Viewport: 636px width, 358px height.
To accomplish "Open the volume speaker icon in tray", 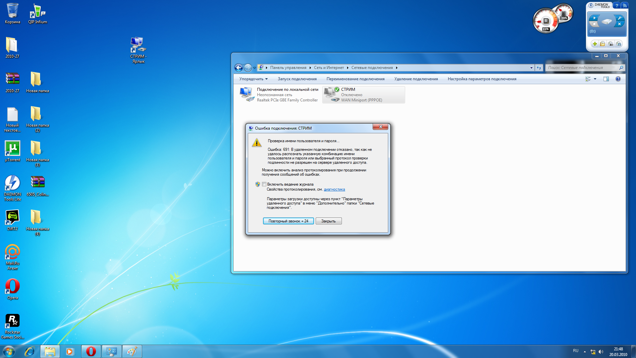I will (x=601, y=352).
